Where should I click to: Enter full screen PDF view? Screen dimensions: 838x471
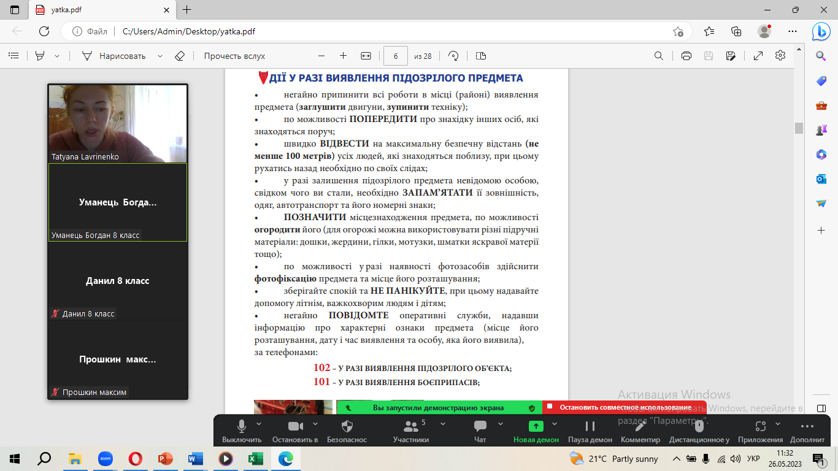[758, 56]
